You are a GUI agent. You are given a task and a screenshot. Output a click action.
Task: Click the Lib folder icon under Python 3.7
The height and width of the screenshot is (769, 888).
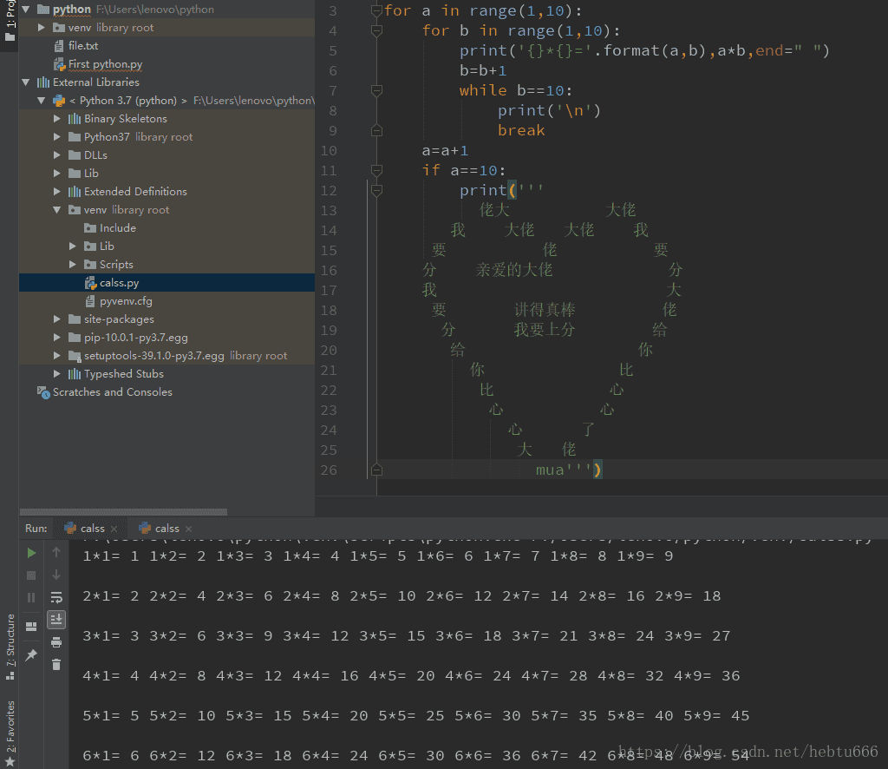[x=75, y=174]
